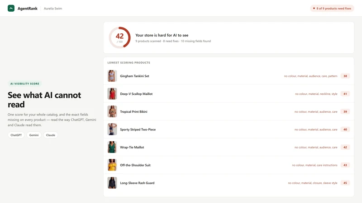Click the green Wrap-Tie Maillot thumbnail
Image resolution: width=362 pixels, height=203 pixels.
[112, 147]
